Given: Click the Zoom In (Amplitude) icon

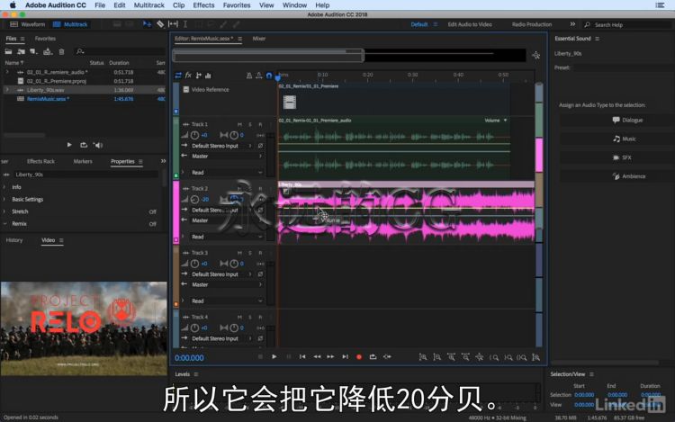Looking at the screenshot, I should coord(423,357).
